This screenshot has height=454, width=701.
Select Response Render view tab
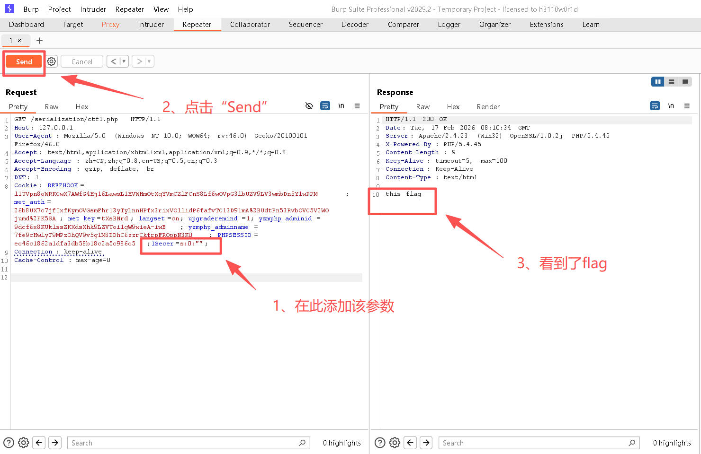488,107
